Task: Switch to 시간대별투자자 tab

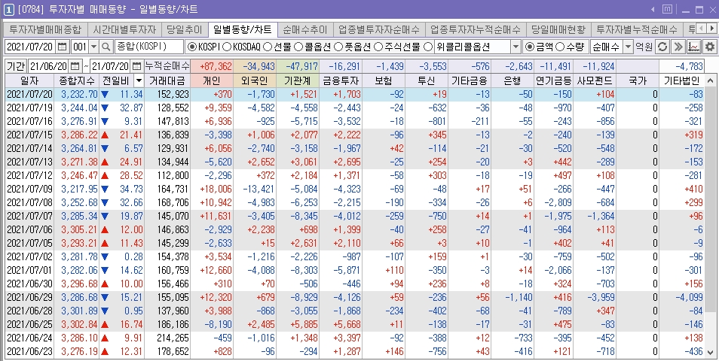Action: 124,30
